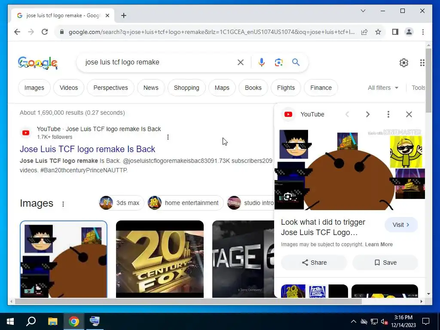The image size is (440, 330).
Task: Open the Images section more options
Action: point(63,204)
